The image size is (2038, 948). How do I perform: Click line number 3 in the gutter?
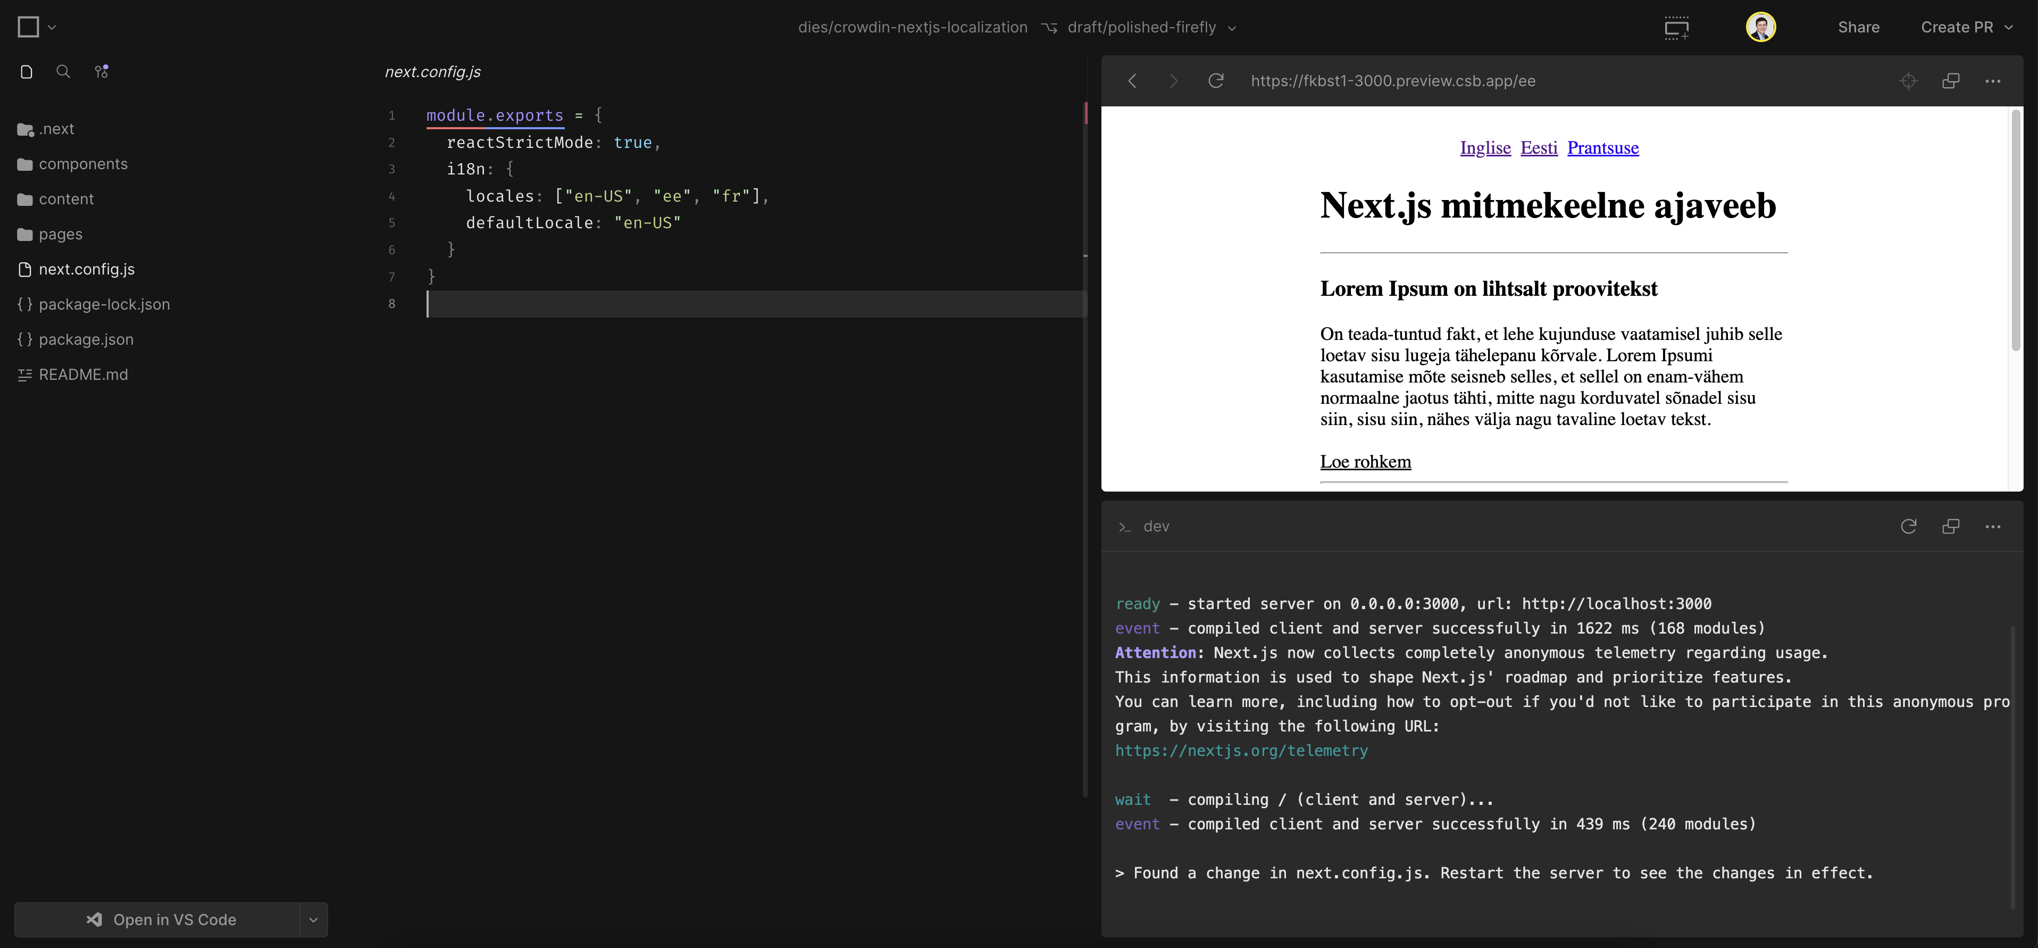tap(391, 169)
